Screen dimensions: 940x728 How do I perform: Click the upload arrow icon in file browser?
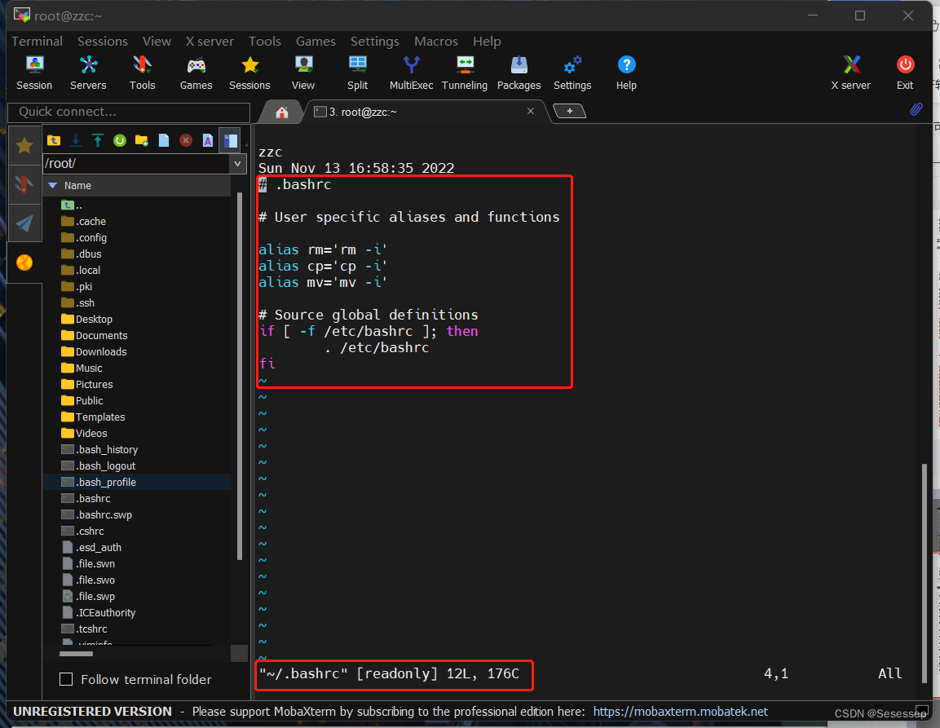pos(98,140)
